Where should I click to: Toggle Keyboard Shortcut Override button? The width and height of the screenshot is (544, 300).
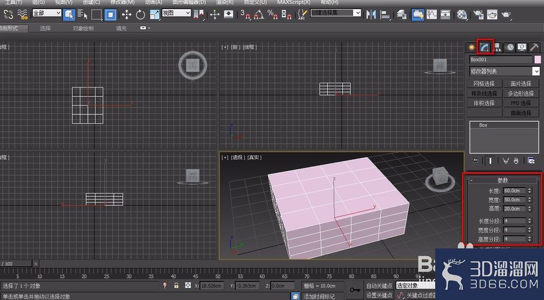[228, 15]
